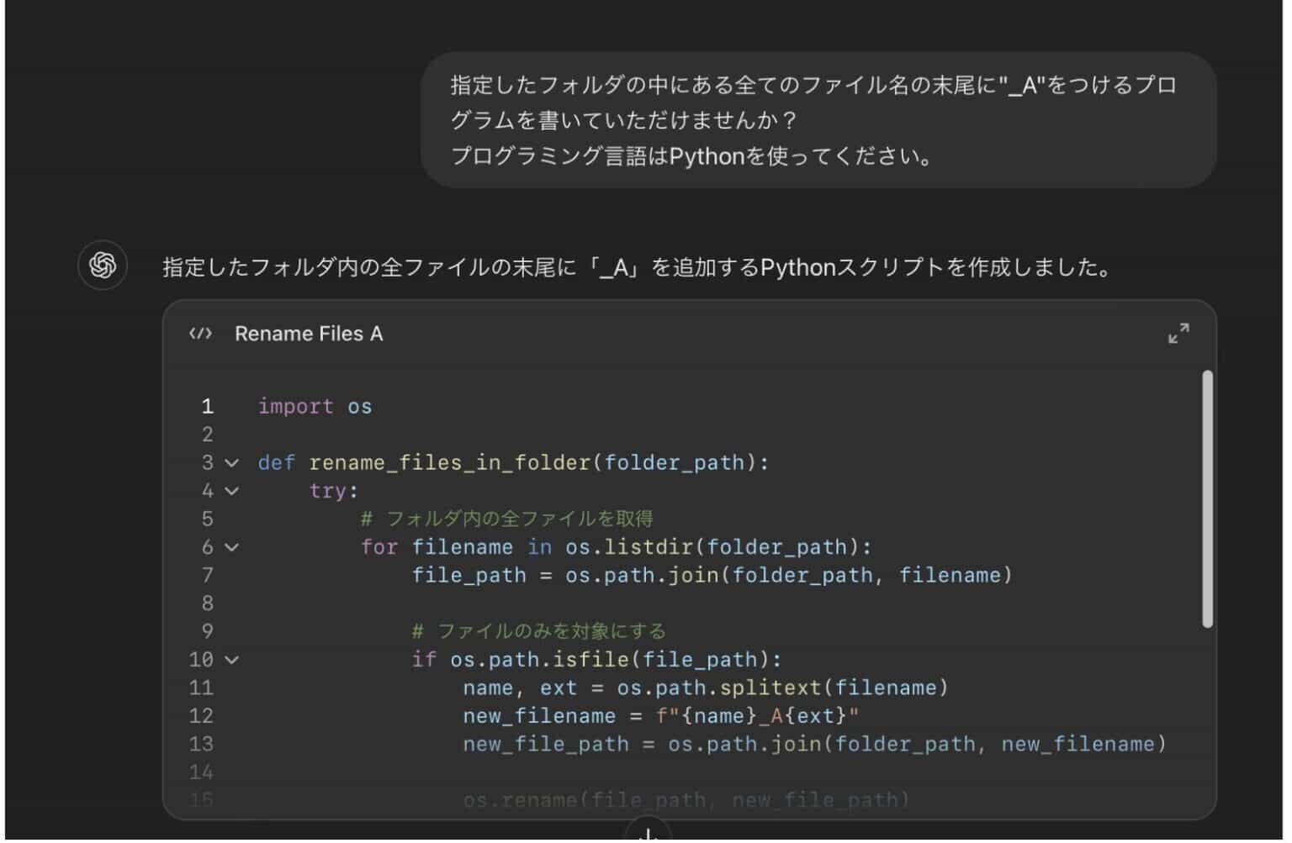Select the import os statement
The height and width of the screenshot is (843, 1292).
click(315, 406)
